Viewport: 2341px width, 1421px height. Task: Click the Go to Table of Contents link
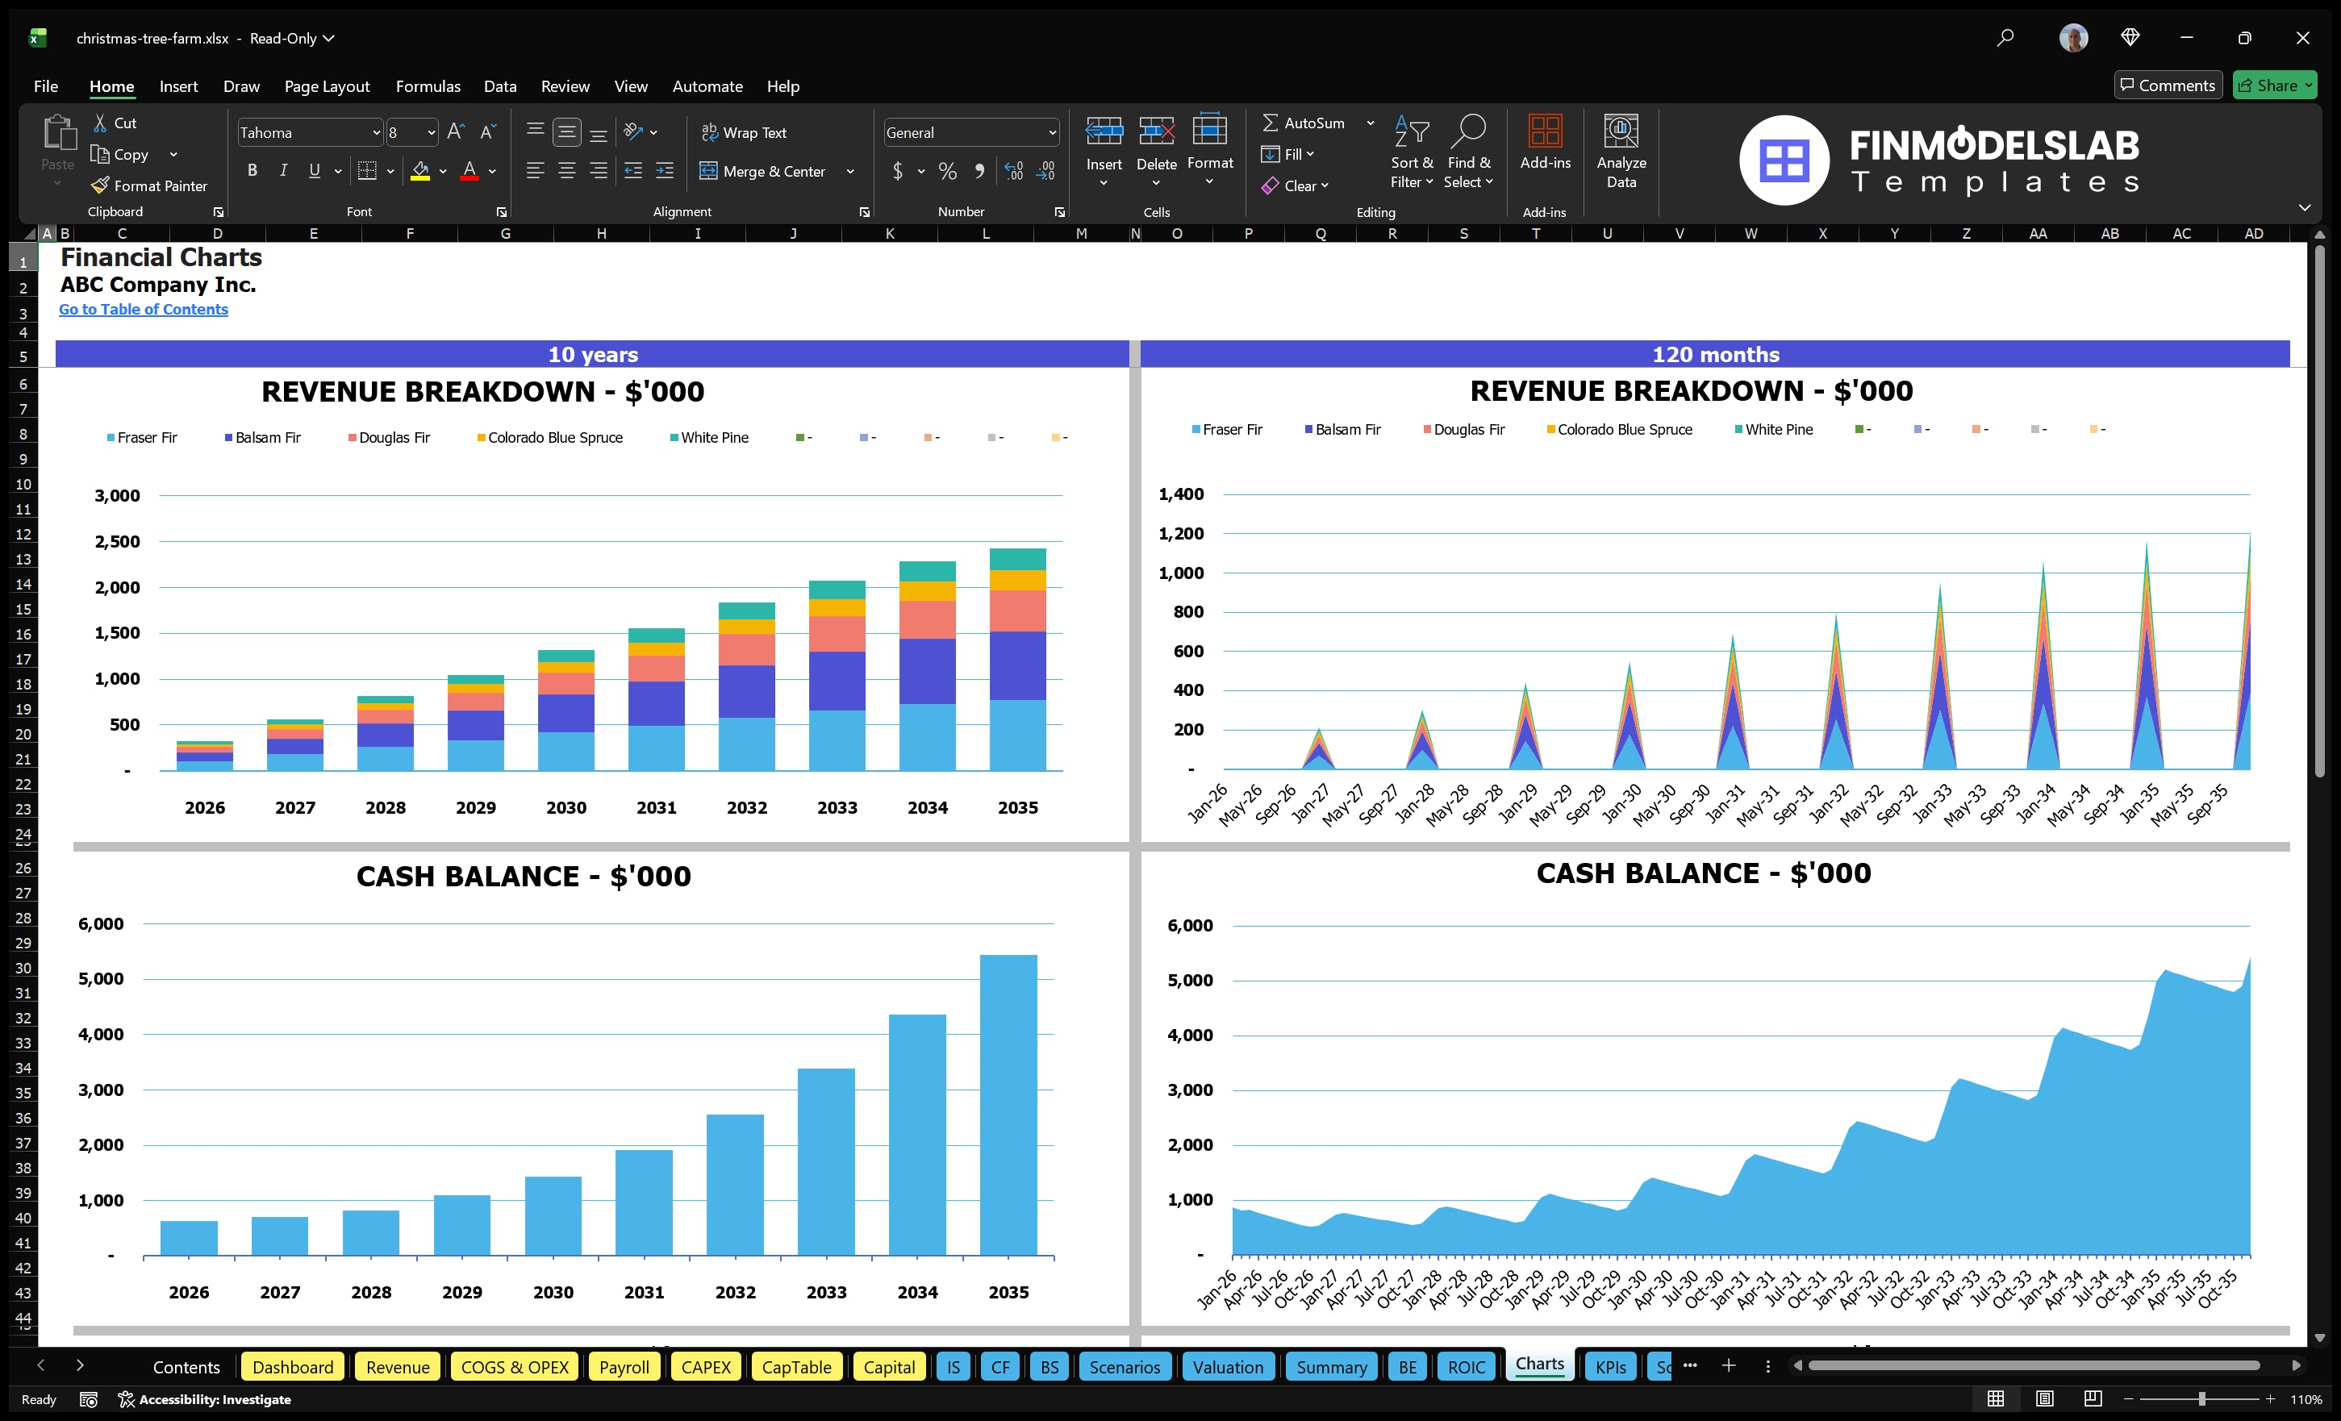(x=144, y=309)
